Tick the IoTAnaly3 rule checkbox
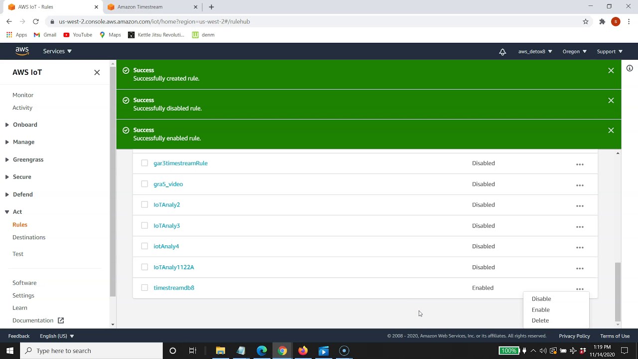Viewport: 638px width, 359px height. click(x=145, y=225)
